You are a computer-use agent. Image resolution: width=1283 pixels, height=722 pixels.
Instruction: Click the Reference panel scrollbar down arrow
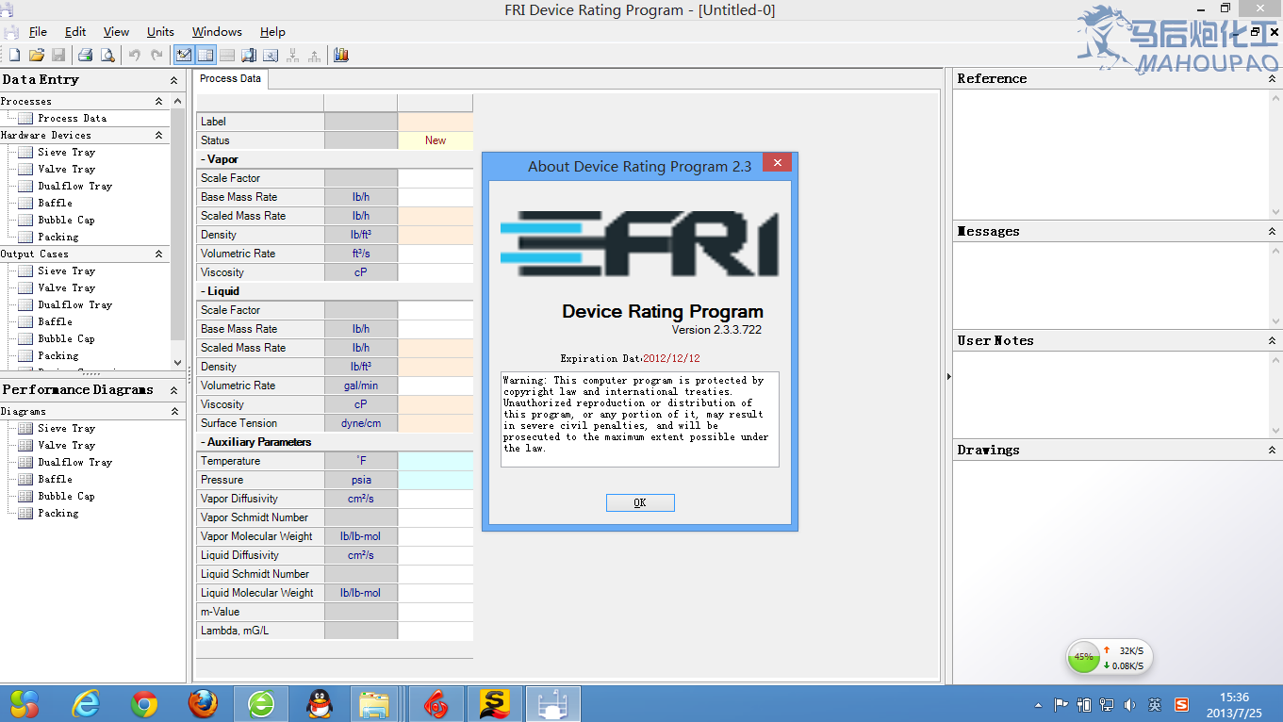(1275, 213)
